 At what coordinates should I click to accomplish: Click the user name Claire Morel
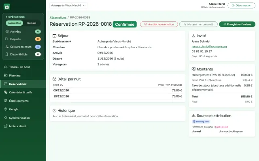217,4
